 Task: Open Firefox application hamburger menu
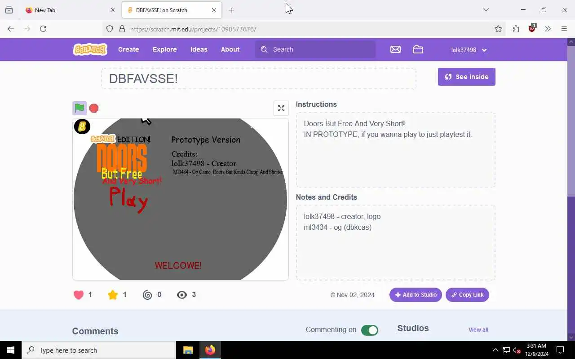(564, 29)
